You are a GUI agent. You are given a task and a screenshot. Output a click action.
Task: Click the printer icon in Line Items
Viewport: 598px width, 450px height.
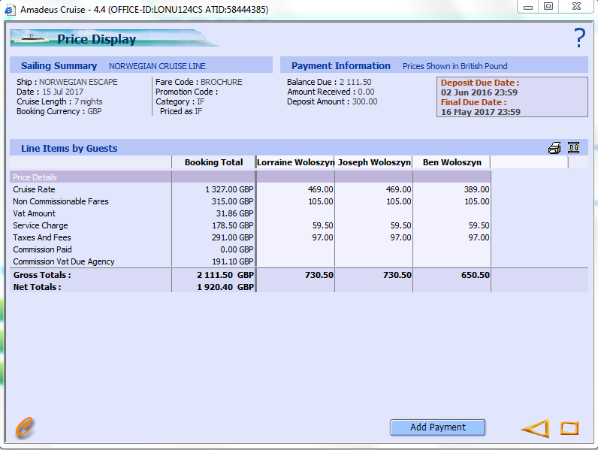tap(554, 147)
